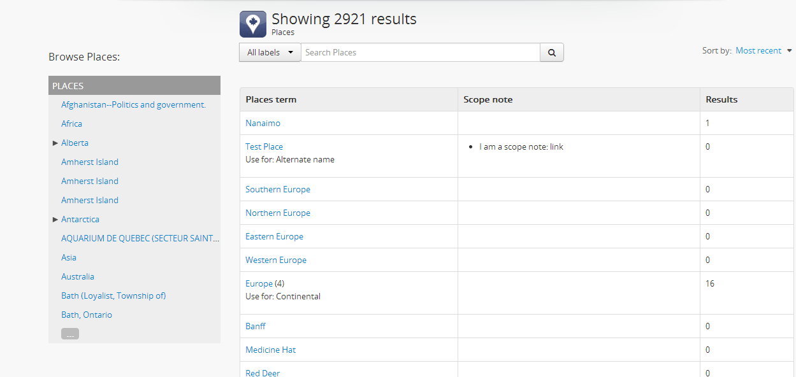Click in the Search Places field
The image size is (796, 377).
[x=420, y=52]
